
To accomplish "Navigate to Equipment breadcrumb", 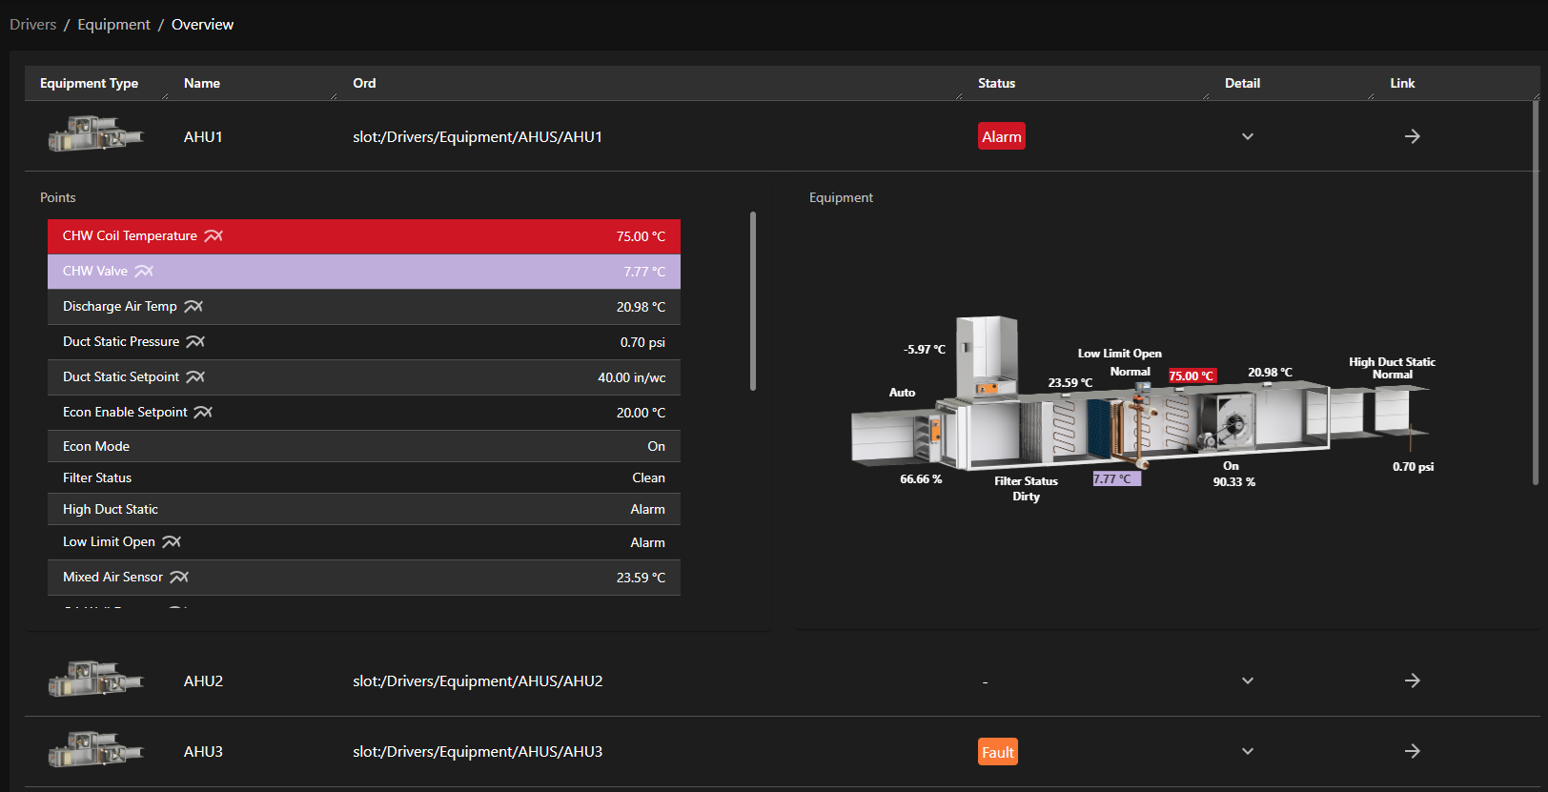I will pos(113,25).
